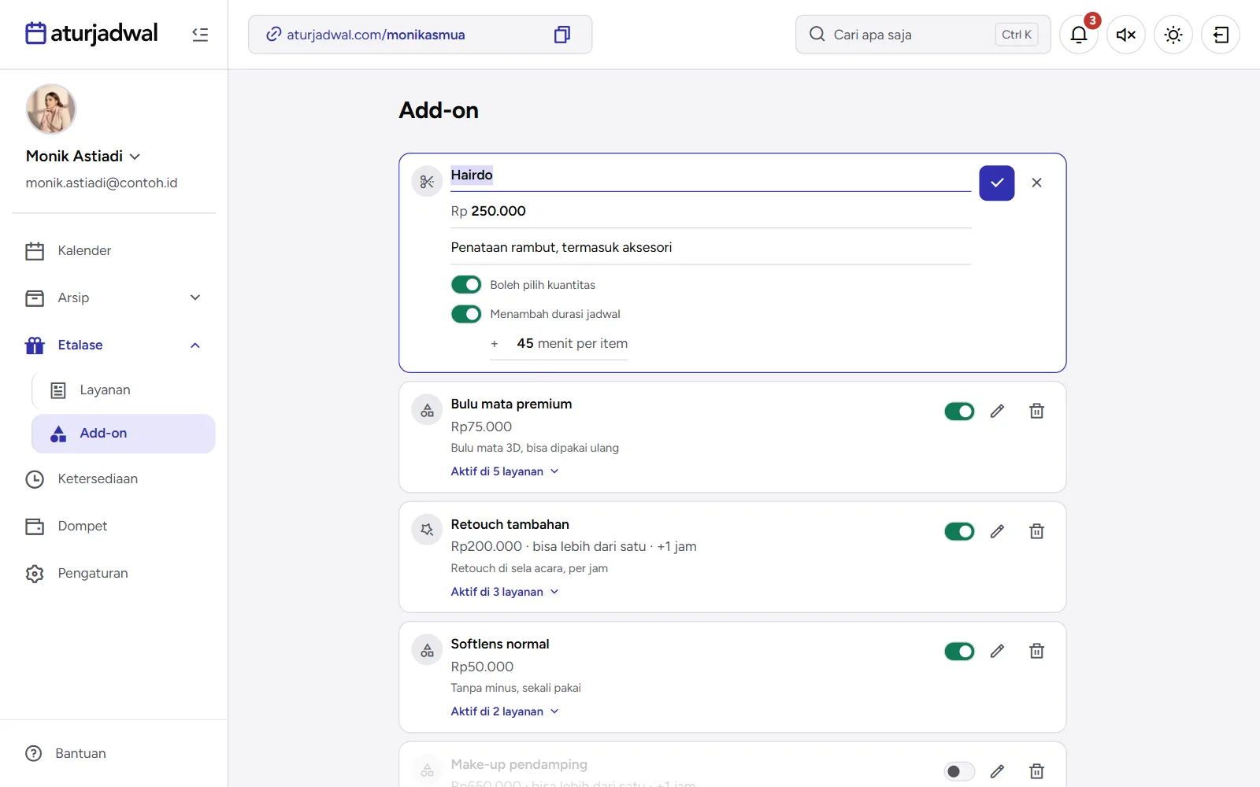The width and height of the screenshot is (1260, 787).
Task: Open notifications bell
Action: pos(1079,35)
